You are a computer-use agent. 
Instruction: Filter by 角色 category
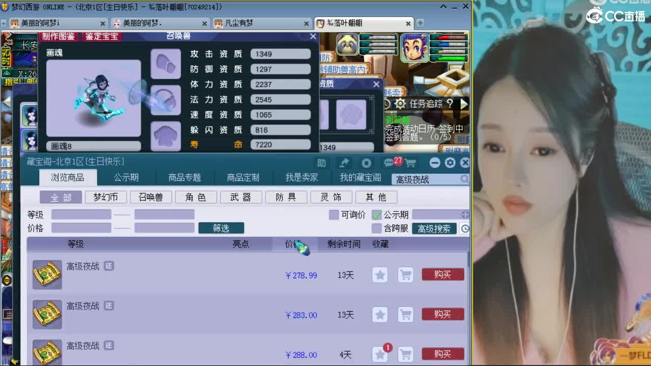(x=196, y=197)
